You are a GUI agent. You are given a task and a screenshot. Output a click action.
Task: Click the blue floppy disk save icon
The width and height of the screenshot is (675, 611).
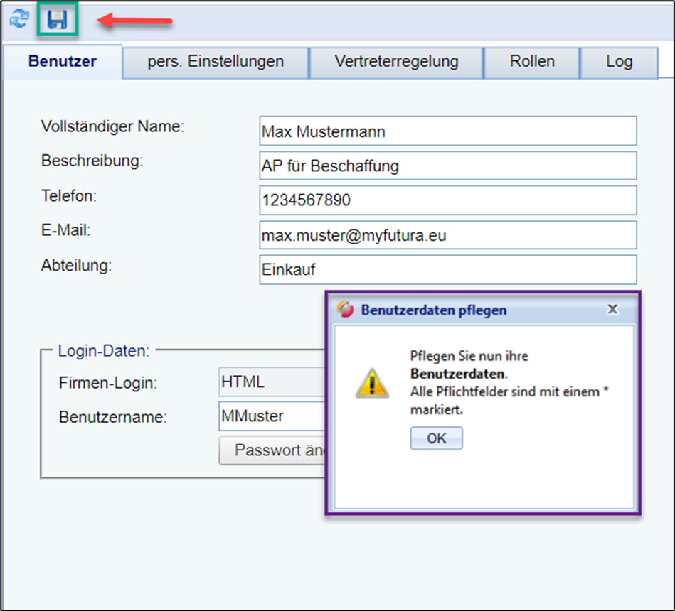point(57,20)
